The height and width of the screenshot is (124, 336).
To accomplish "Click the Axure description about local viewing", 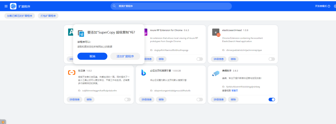I will 174,40.
